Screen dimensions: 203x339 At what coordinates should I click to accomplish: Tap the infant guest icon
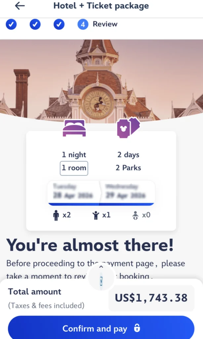[x=135, y=216]
